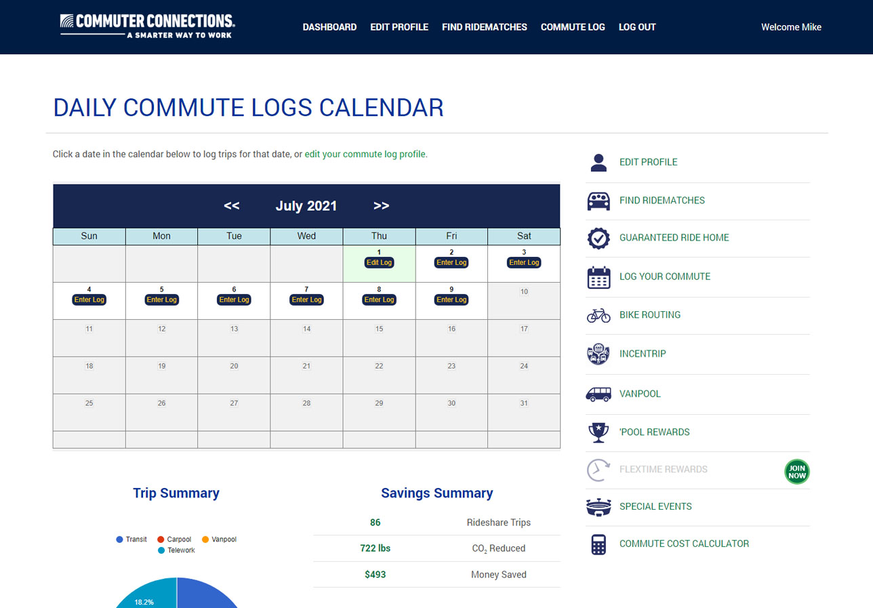Open Find Ridematches in top navigation

pyautogui.click(x=485, y=27)
